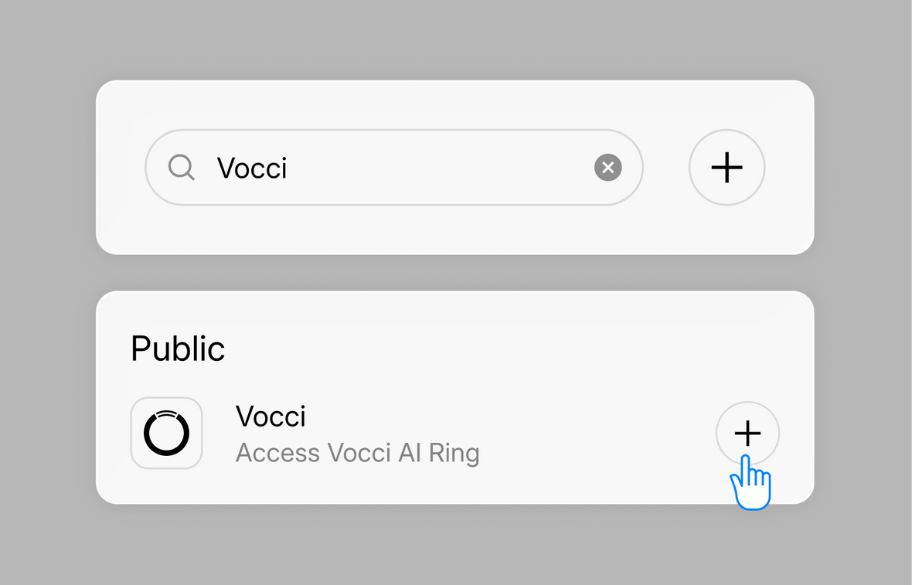Add the Vocci public result with its plus

(747, 434)
